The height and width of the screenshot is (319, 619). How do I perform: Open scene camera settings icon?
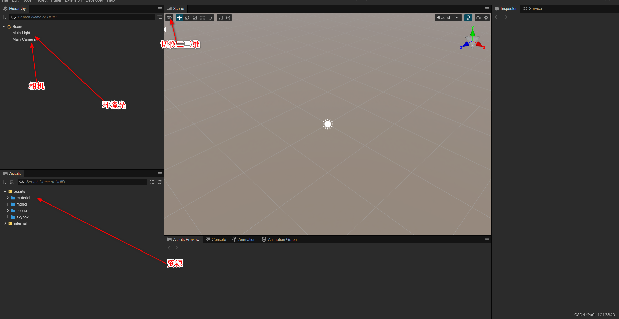[x=478, y=18]
